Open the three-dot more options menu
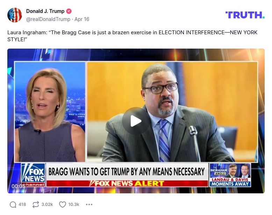 pos(89,205)
